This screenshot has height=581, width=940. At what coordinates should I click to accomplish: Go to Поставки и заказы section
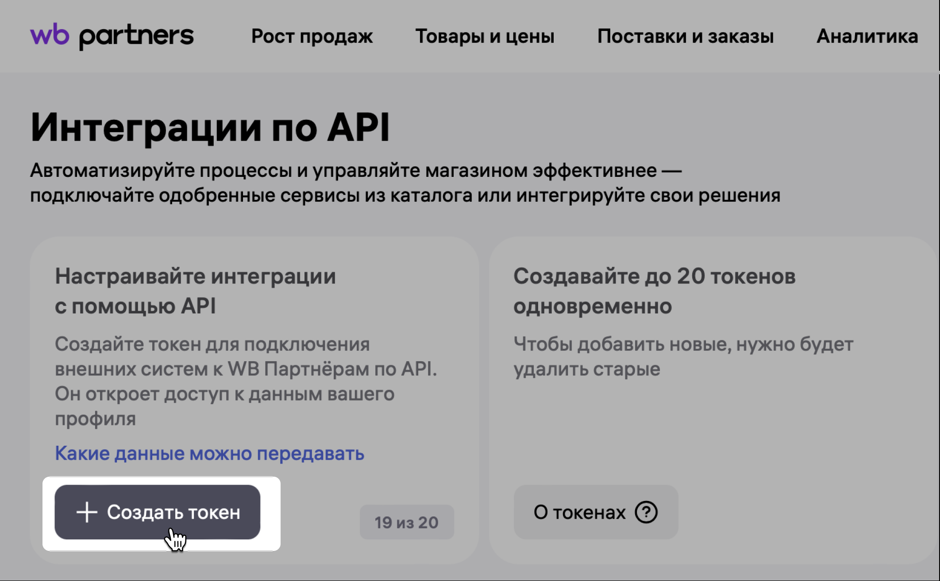tap(685, 36)
